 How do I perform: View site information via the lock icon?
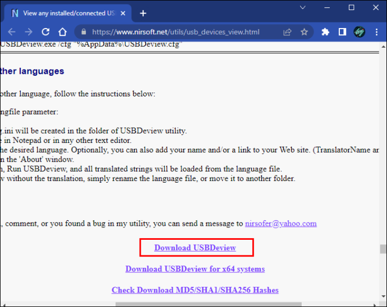84,32
